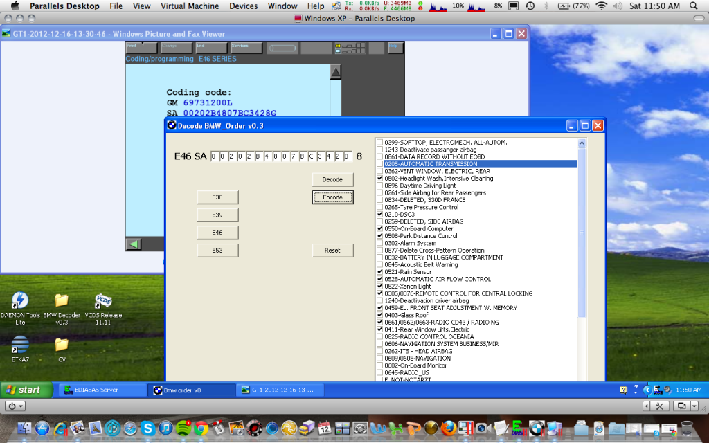
Task: Open the ETKA7 desktop shortcut
Action: [20, 349]
